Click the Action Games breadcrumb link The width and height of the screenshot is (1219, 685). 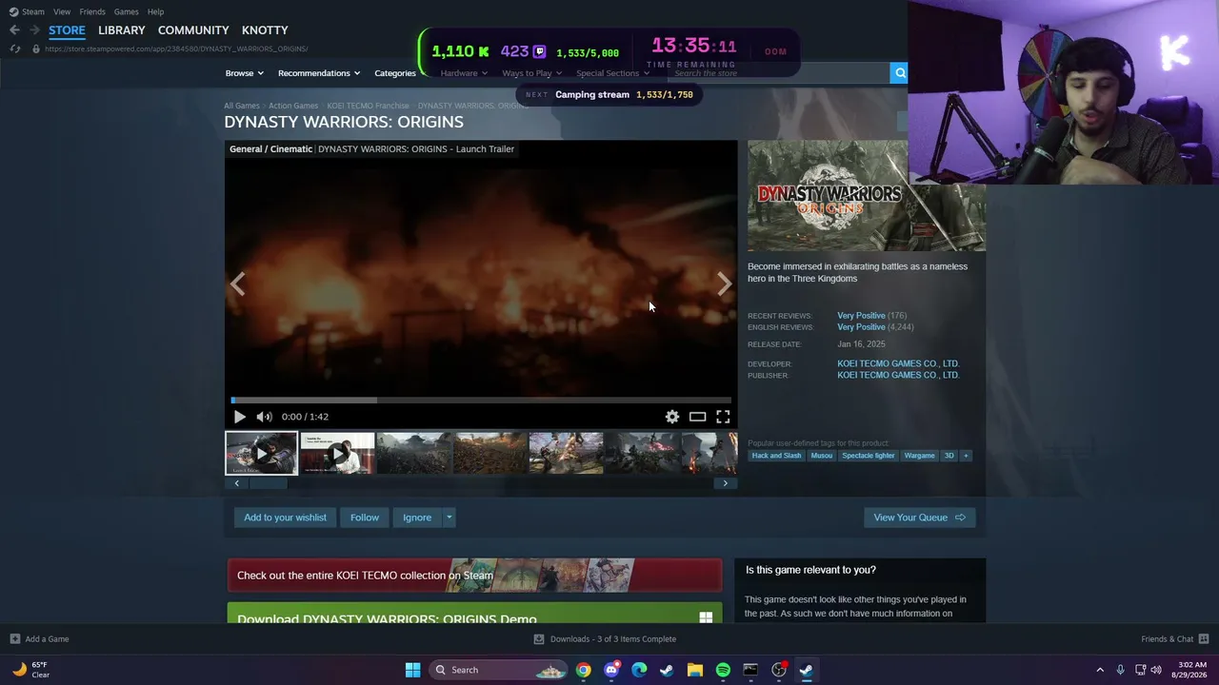(x=293, y=106)
